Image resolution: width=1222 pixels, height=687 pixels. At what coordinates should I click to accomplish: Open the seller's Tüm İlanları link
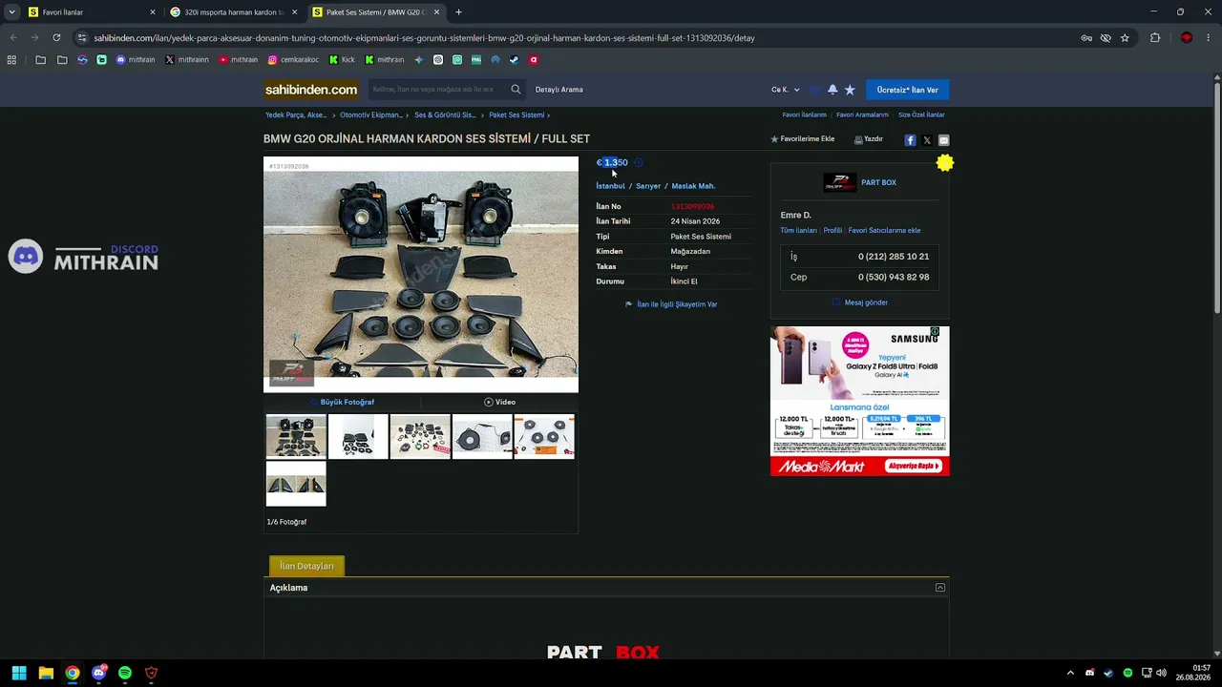pyautogui.click(x=799, y=231)
